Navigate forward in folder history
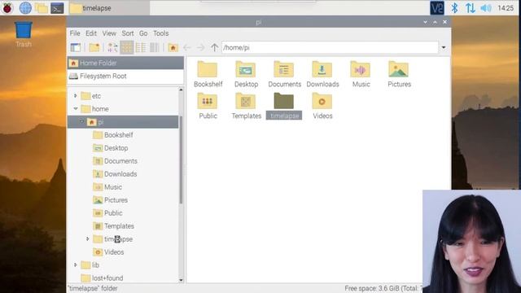The width and height of the screenshot is (521, 293). (x=200, y=47)
